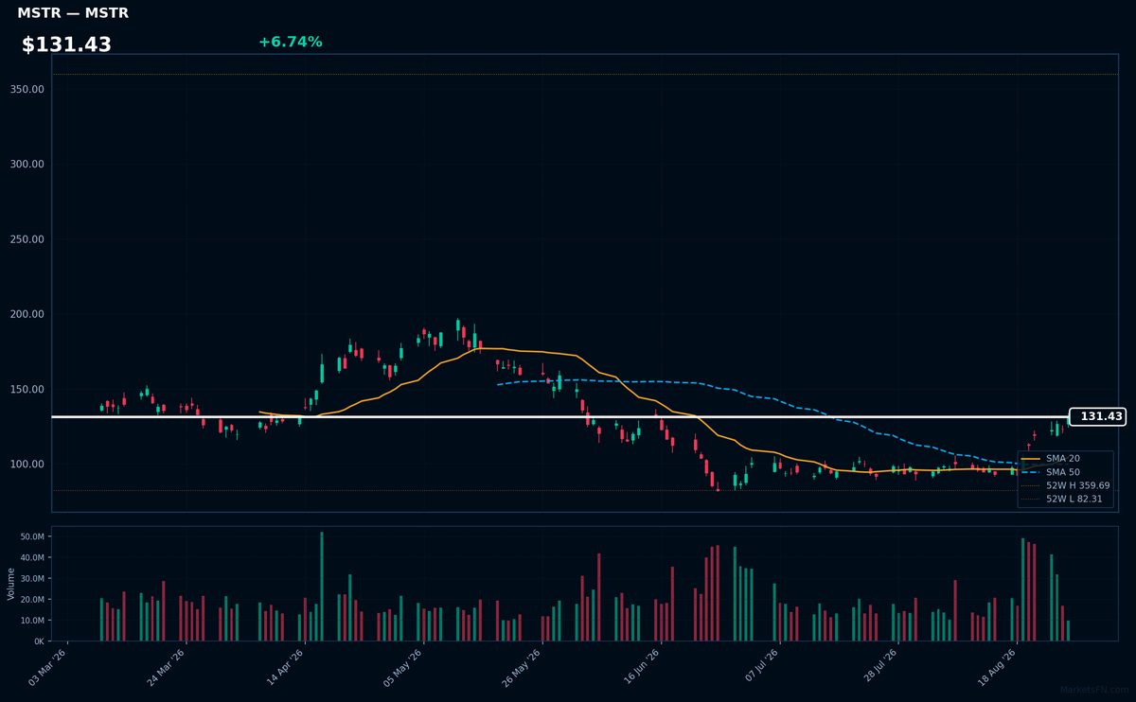Viewport: 1136px width, 702px height.
Task: Select the 24 Mar '26 date label
Action: (x=166, y=667)
